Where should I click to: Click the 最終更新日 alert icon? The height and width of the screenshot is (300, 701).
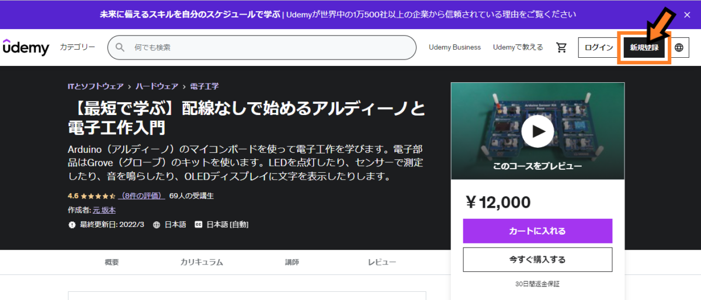(72, 225)
